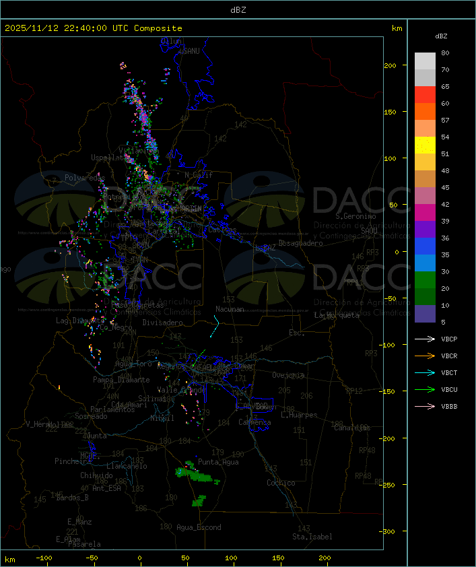Viewport: 476px width, 567px height.
Task: Pick the slate 5-10 dBZ legend swatch
Action: pyautogui.click(x=425, y=314)
